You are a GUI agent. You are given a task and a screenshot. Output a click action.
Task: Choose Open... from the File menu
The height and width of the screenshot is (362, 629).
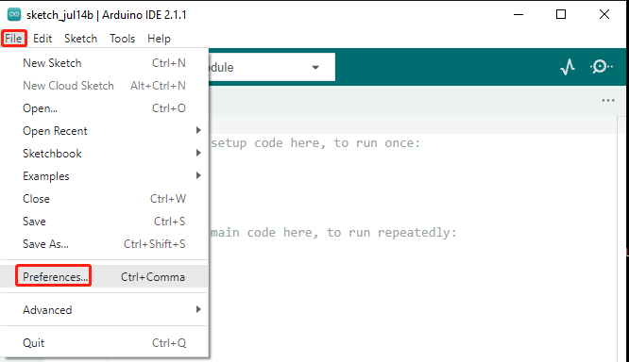(104, 108)
